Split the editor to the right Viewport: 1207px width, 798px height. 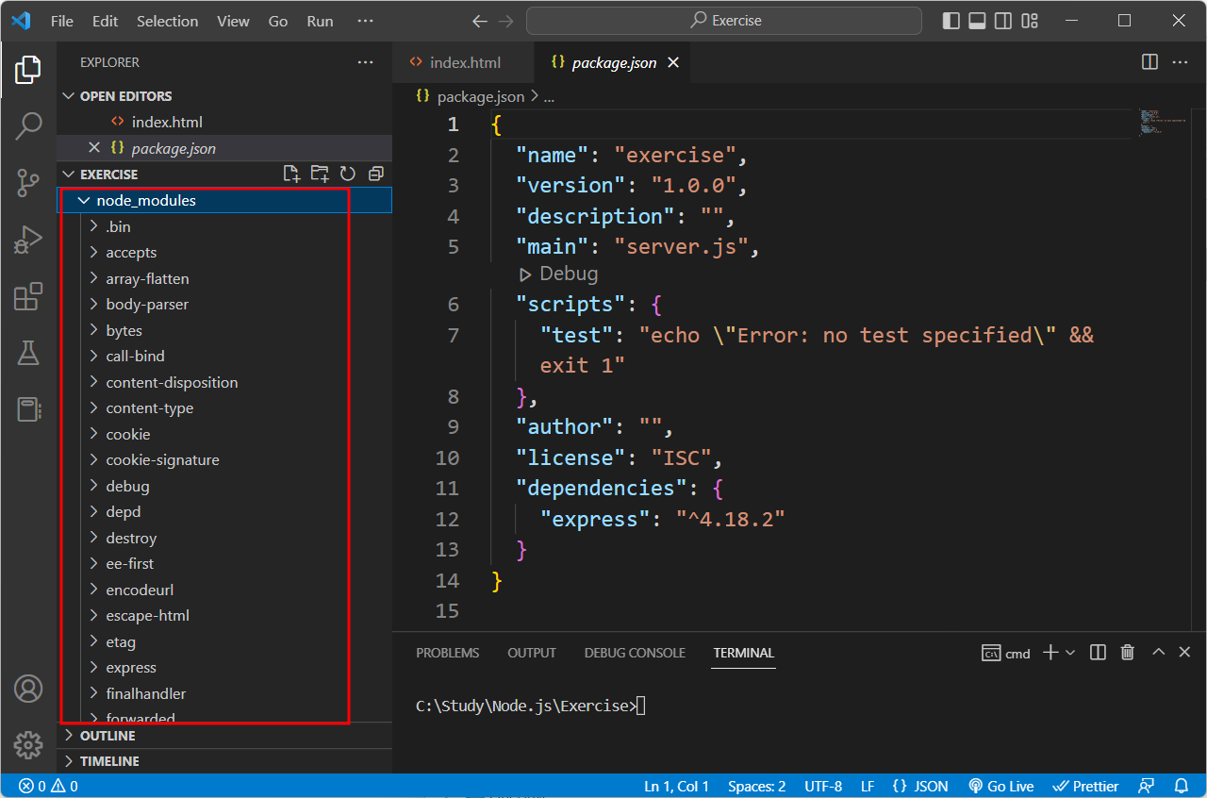tap(1150, 62)
